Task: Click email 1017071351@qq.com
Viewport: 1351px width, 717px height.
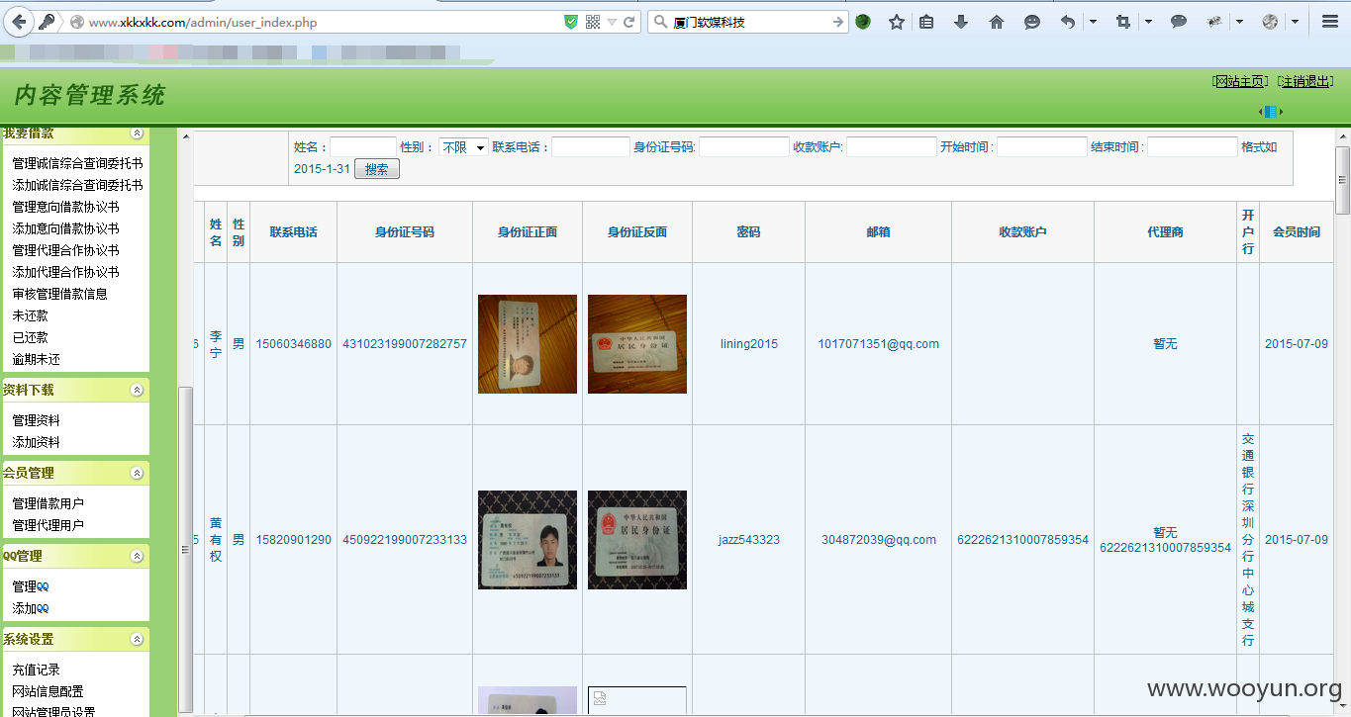Action: (878, 344)
